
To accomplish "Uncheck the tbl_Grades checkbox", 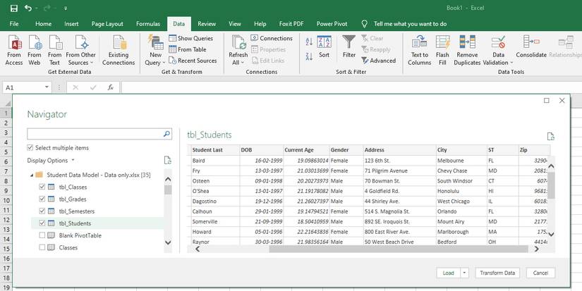I will pos(42,199).
